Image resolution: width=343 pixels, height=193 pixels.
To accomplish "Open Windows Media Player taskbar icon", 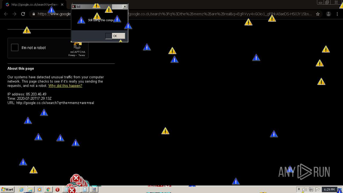I will coord(39,190).
